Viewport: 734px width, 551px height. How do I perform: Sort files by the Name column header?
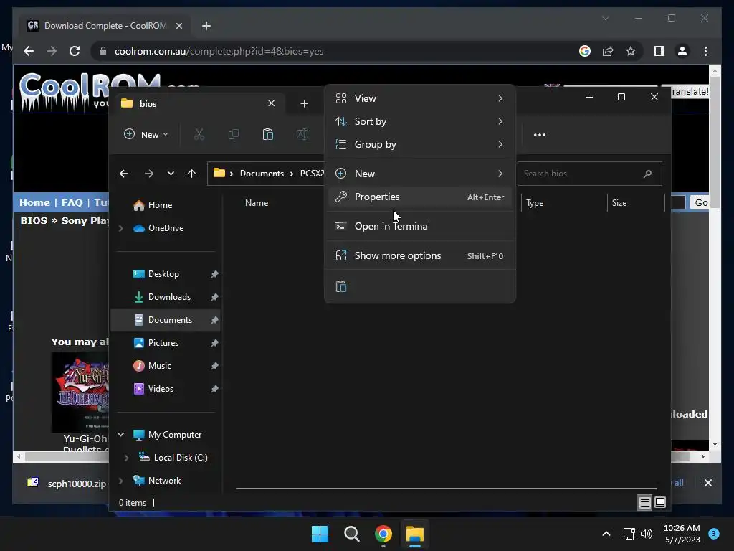(x=257, y=203)
